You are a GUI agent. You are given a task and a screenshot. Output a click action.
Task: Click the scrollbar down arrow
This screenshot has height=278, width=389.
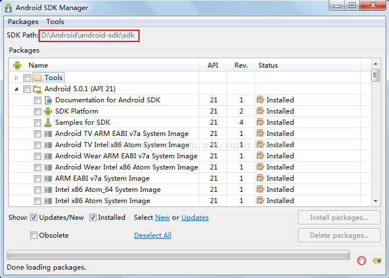(376, 201)
